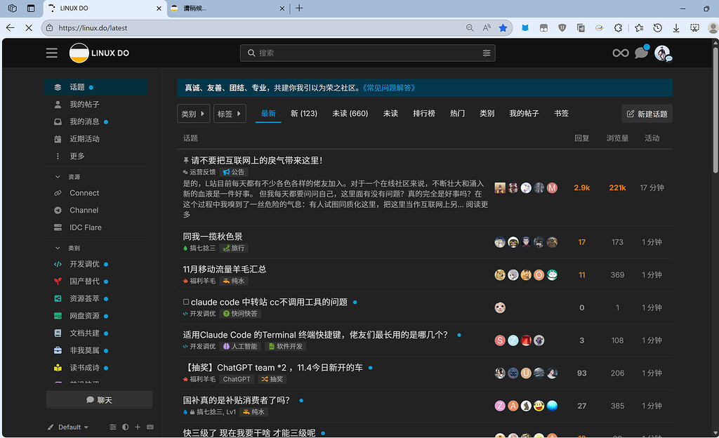
Task: Open new browser tab
Action: [x=299, y=8]
